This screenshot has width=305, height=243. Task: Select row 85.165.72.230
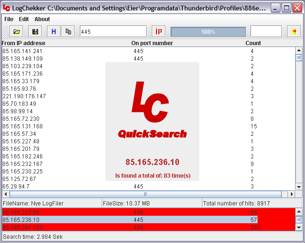[x=149, y=118]
